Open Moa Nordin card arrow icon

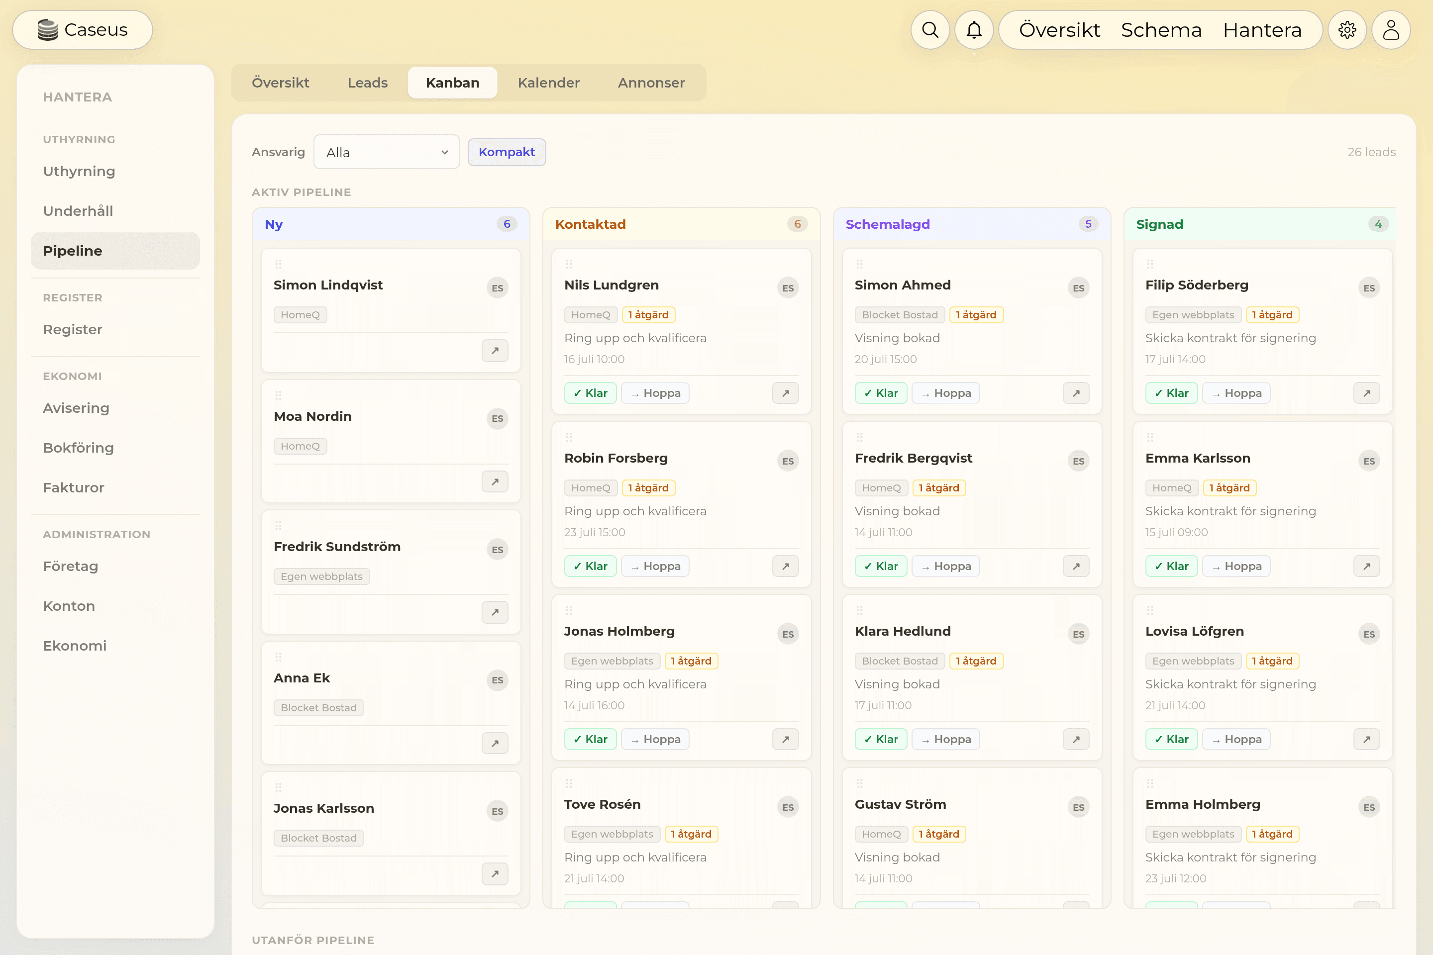[495, 481]
